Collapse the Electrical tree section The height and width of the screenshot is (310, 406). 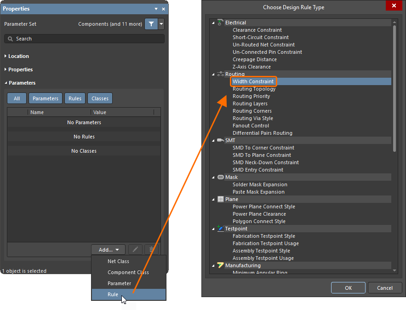click(212, 22)
